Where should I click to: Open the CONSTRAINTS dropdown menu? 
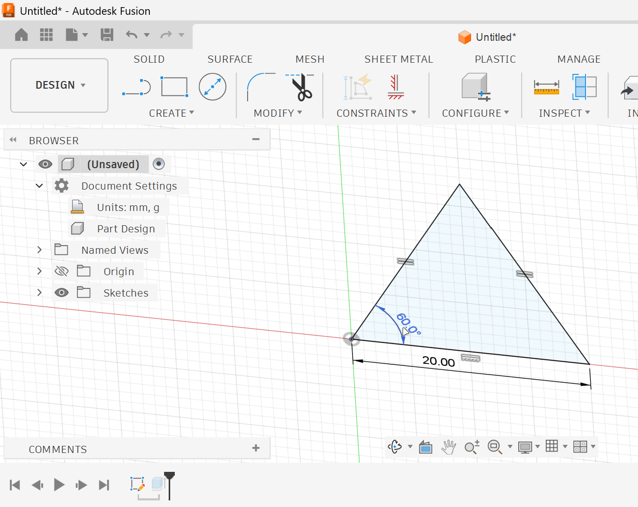tap(376, 113)
